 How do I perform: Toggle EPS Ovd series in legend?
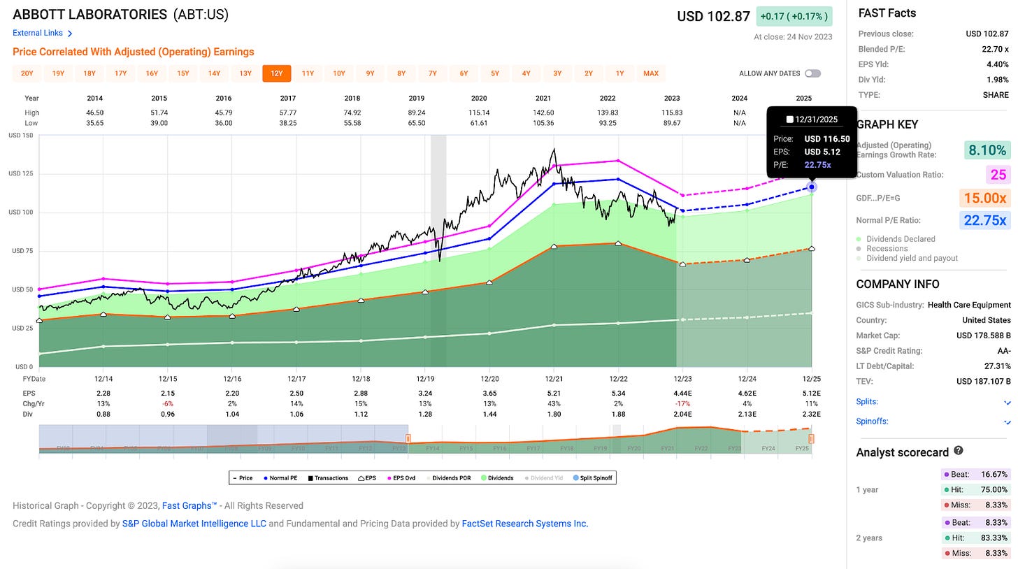point(401,478)
